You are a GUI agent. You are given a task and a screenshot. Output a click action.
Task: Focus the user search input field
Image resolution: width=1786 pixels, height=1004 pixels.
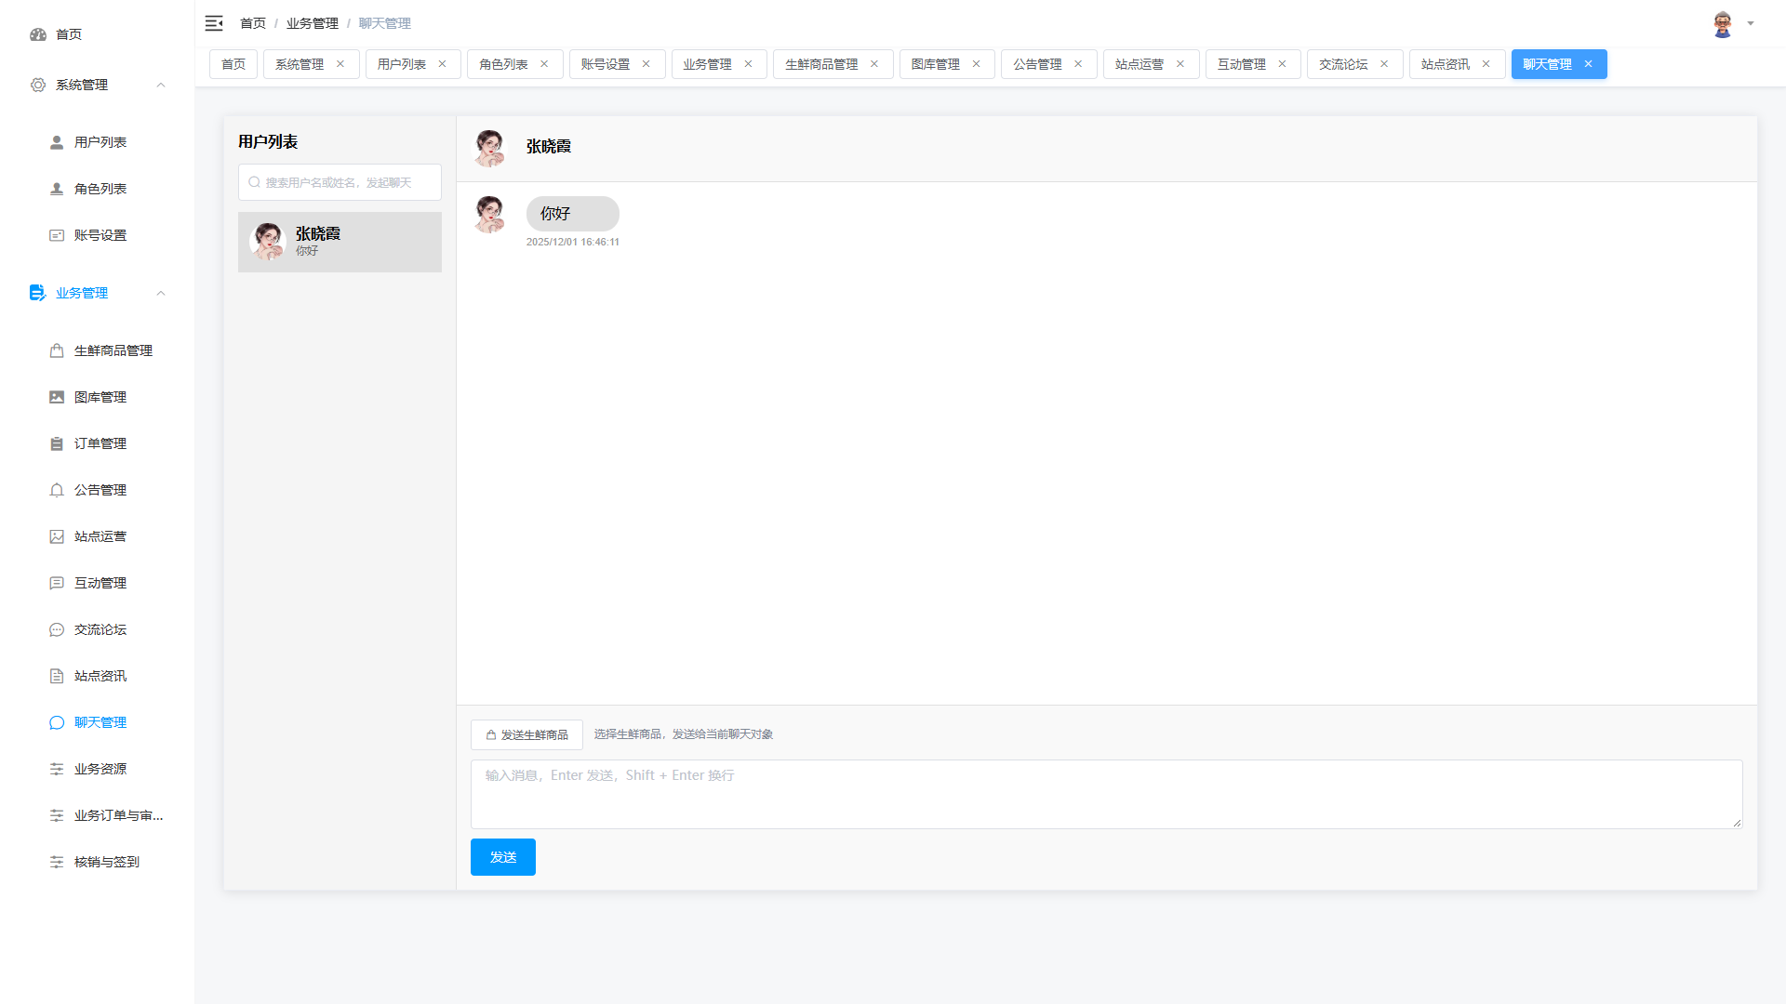coord(340,182)
